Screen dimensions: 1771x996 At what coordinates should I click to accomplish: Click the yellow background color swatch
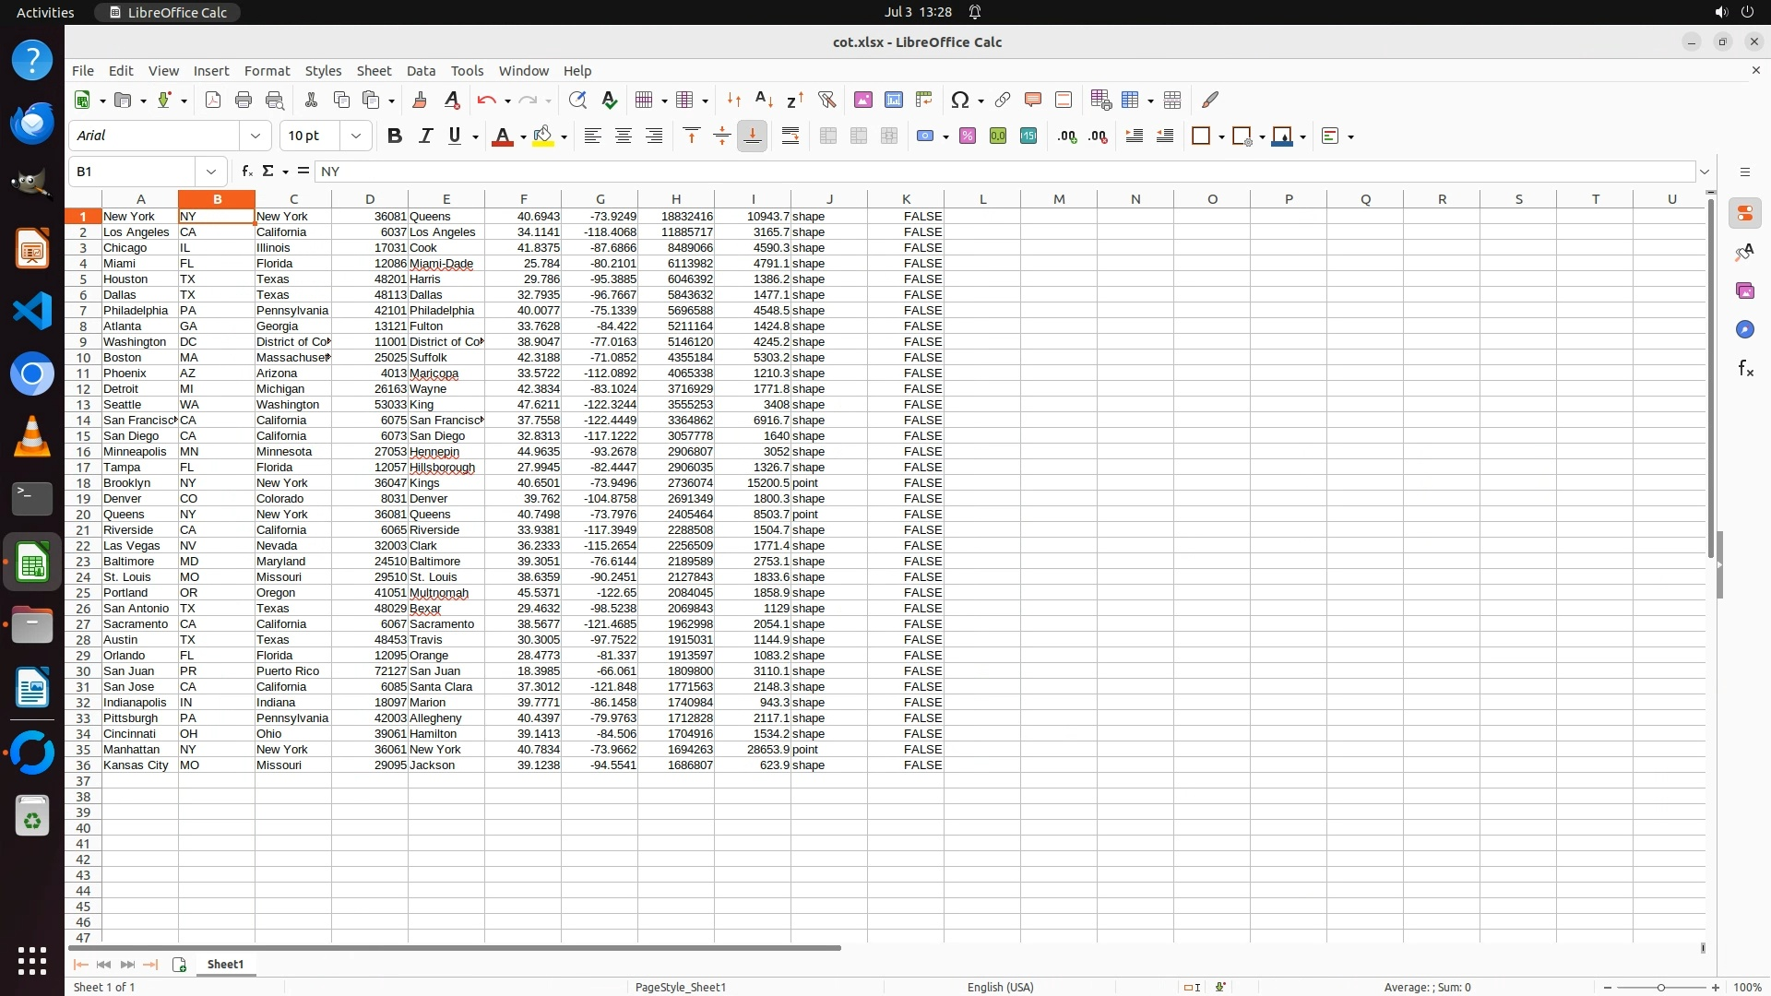pyautogui.click(x=542, y=136)
